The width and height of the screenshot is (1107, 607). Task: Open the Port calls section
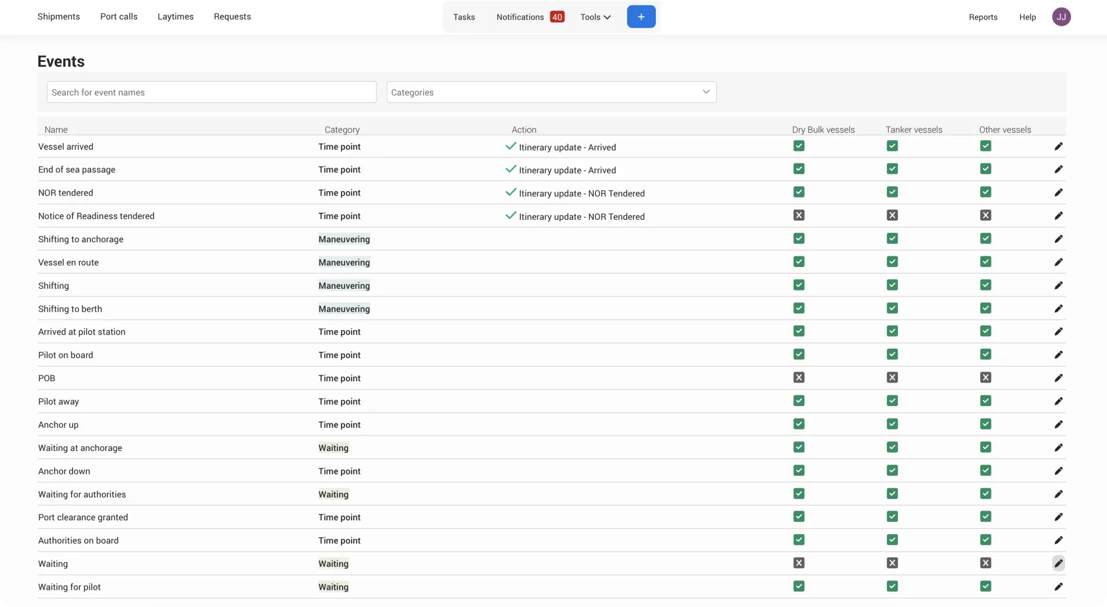coord(119,17)
